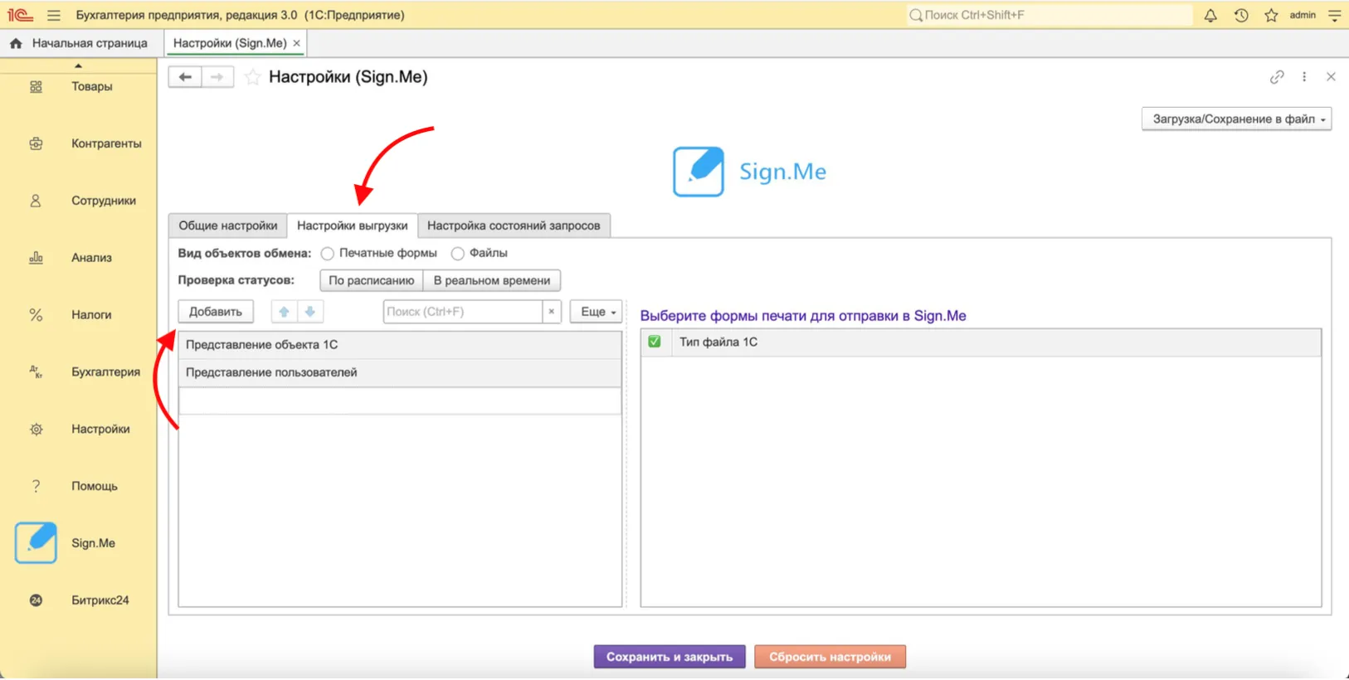Open Налоги percent icon
The height and width of the screenshot is (680, 1349).
36,315
